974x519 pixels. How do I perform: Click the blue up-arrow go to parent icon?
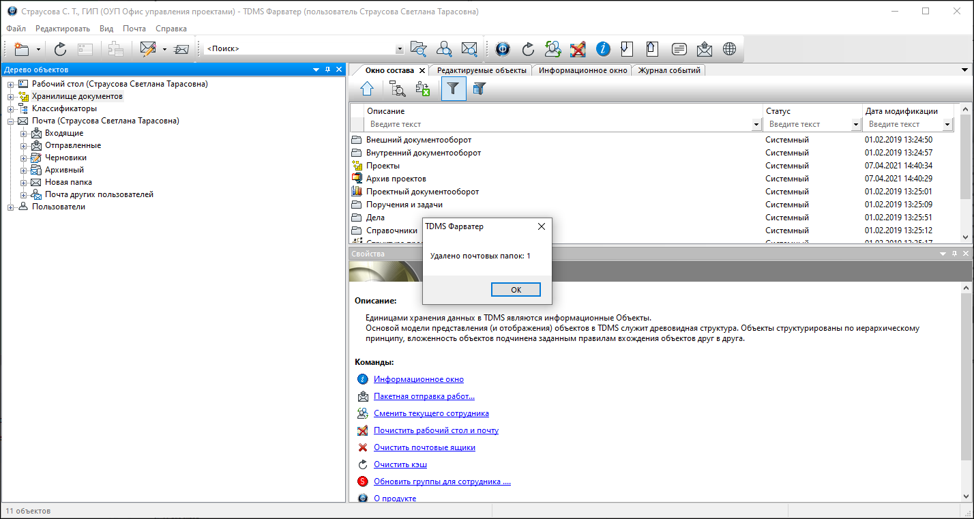pyautogui.click(x=367, y=89)
